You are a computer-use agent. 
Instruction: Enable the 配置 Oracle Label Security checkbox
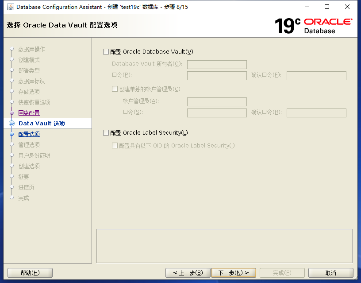106,133
